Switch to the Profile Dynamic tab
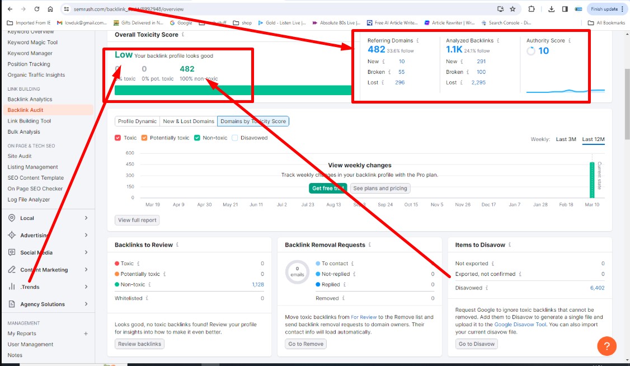The image size is (630, 366). point(137,121)
